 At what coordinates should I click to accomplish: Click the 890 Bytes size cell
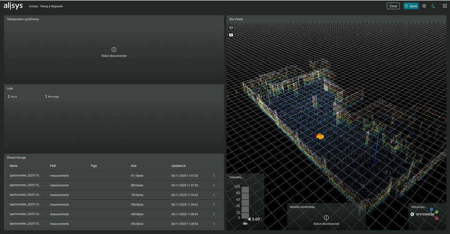137,185
